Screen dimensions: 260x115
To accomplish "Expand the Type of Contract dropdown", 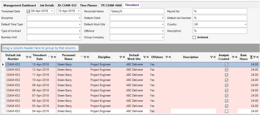I will [x=80, y=31].
